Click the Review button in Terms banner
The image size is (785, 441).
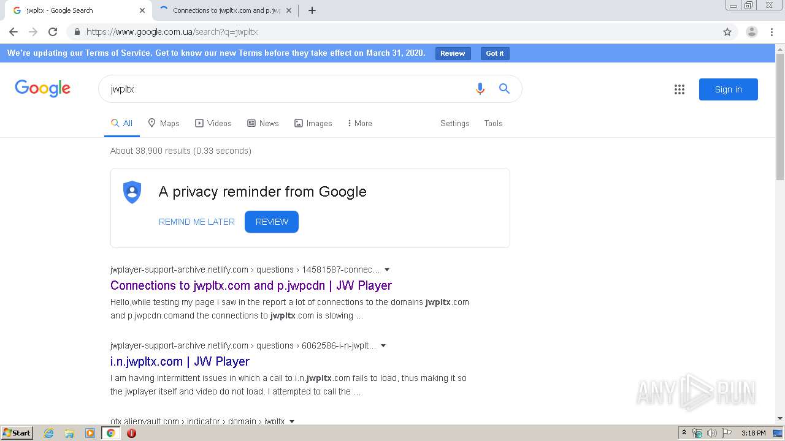[453, 53]
